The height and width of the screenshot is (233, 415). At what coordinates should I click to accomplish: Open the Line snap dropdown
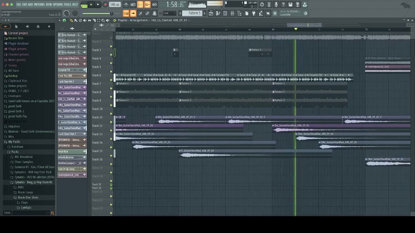169,13
